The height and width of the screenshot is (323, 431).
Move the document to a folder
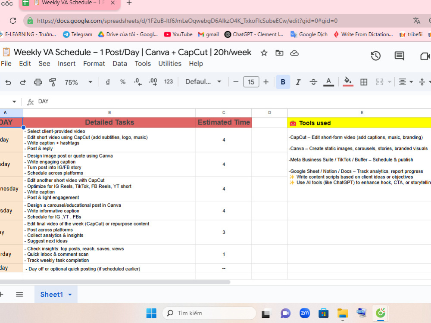[279, 53]
